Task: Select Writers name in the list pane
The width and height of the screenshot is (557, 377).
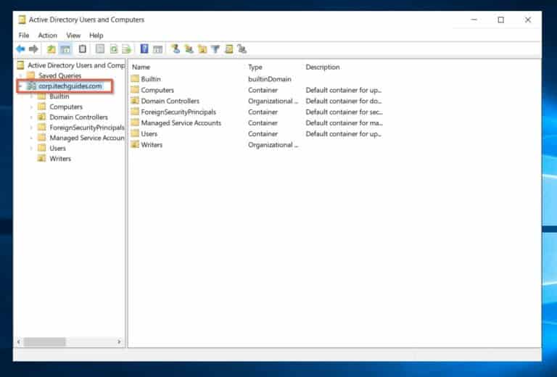Action: pyautogui.click(x=152, y=144)
